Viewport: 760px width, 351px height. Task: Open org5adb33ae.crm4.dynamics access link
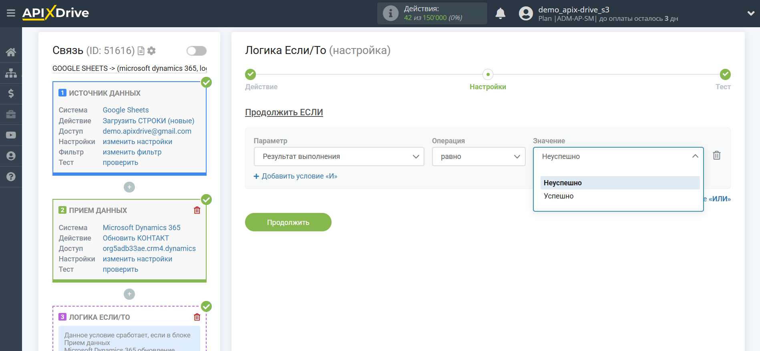[149, 249]
